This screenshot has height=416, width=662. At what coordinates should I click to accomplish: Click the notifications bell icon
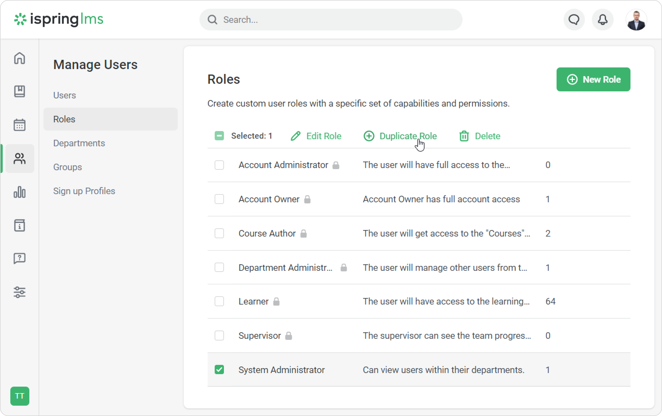point(602,20)
